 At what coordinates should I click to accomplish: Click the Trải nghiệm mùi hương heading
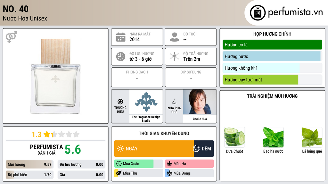(x=272, y=96)
